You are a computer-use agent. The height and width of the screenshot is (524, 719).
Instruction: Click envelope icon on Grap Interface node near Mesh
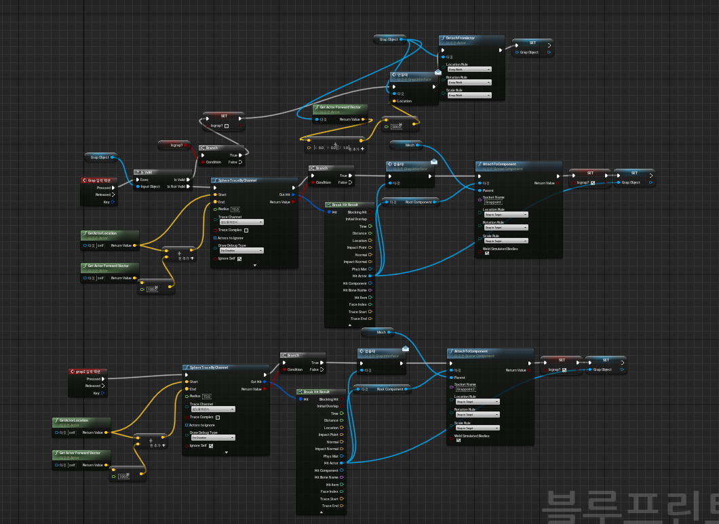pos(434,161)
